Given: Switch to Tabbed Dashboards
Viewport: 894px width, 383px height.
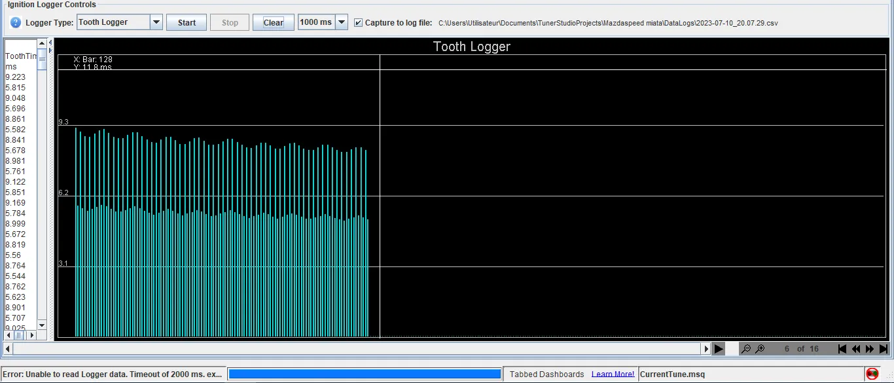Looking at the screenshot, I should pos(546,374).
